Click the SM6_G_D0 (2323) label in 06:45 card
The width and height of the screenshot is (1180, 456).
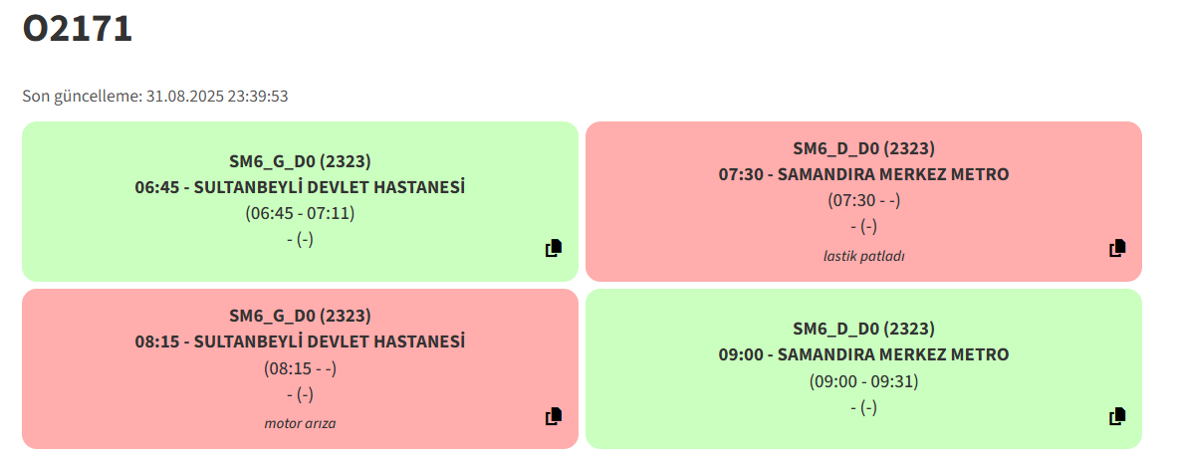(301, 161)
